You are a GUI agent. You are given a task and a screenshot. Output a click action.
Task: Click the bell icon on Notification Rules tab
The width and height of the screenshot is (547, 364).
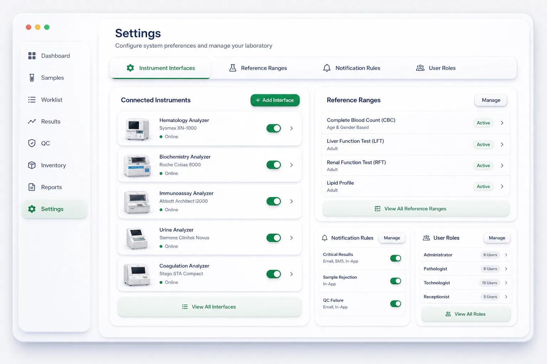(x=327, y=68)
